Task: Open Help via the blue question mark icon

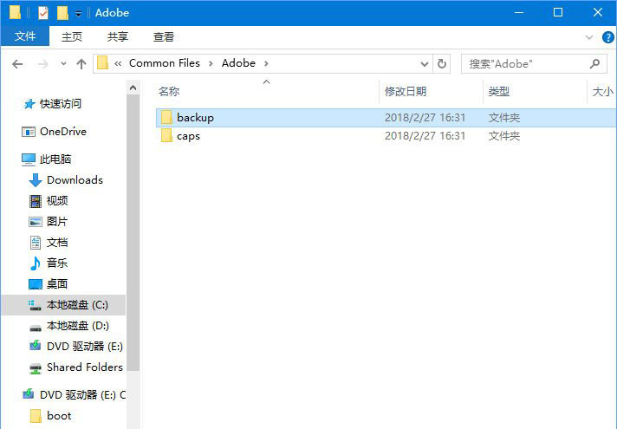Action: [608, 37]
